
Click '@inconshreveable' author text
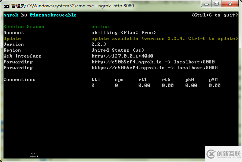click(53, 15)
